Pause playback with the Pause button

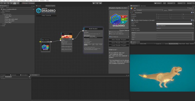pyautogui.click(x=97, y=3)
